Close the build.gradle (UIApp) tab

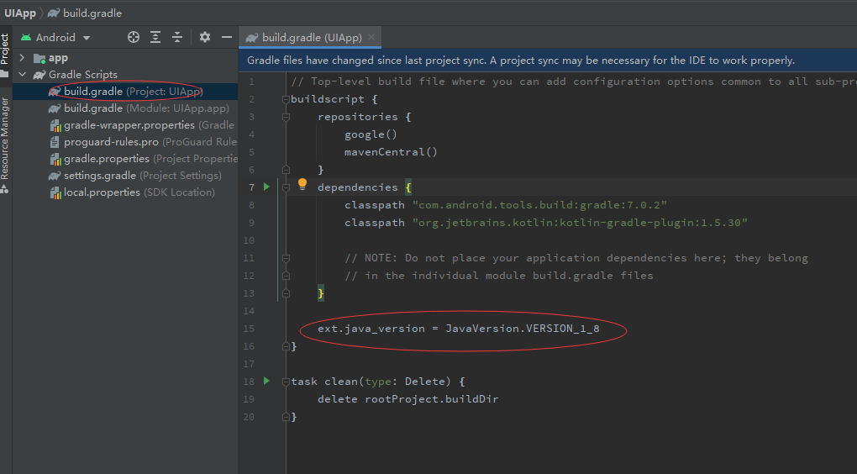372,37
